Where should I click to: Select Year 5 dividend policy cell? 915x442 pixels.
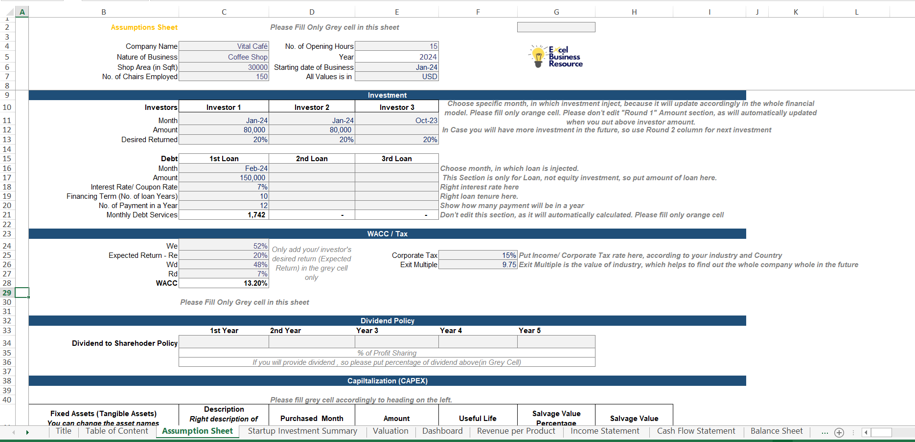tap(556, 342)
